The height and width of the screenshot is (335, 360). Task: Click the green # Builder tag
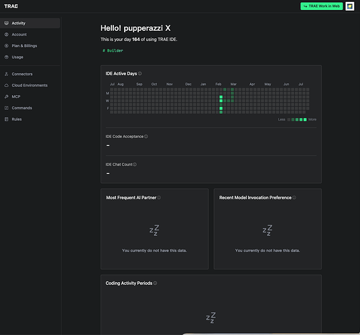tap(113, 51)
